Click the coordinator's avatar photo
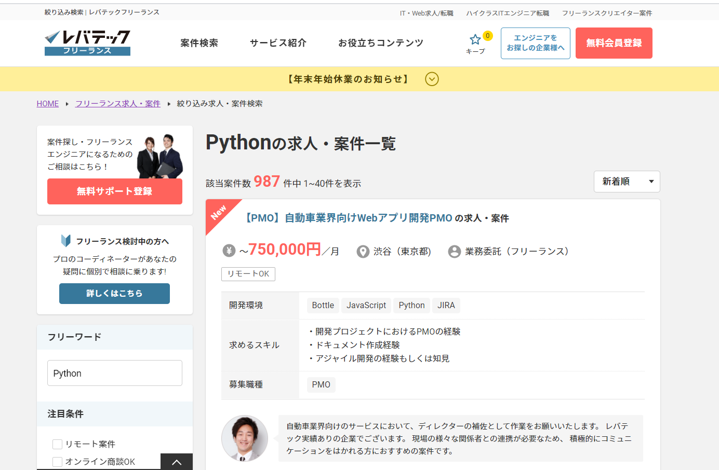The height and width of the screenshot is (470, 719). coord(245,438)
